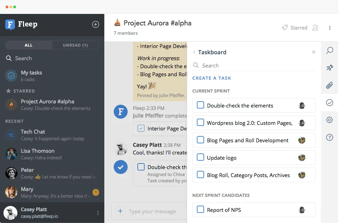Open Casey Platt account three-dot menu
This screenshot has width=338, height=223.
[x=98, y=213]
